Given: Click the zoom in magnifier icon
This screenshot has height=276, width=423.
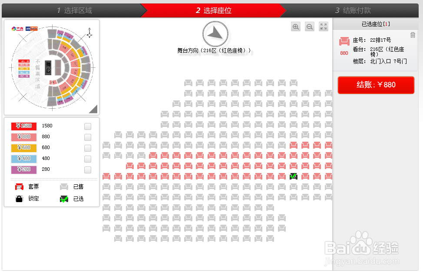Looking at the screenshot, I should click(296, 27).
